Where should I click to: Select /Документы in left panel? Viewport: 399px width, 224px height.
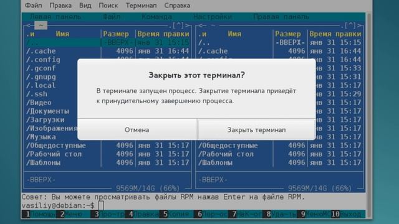click(47, 111)
